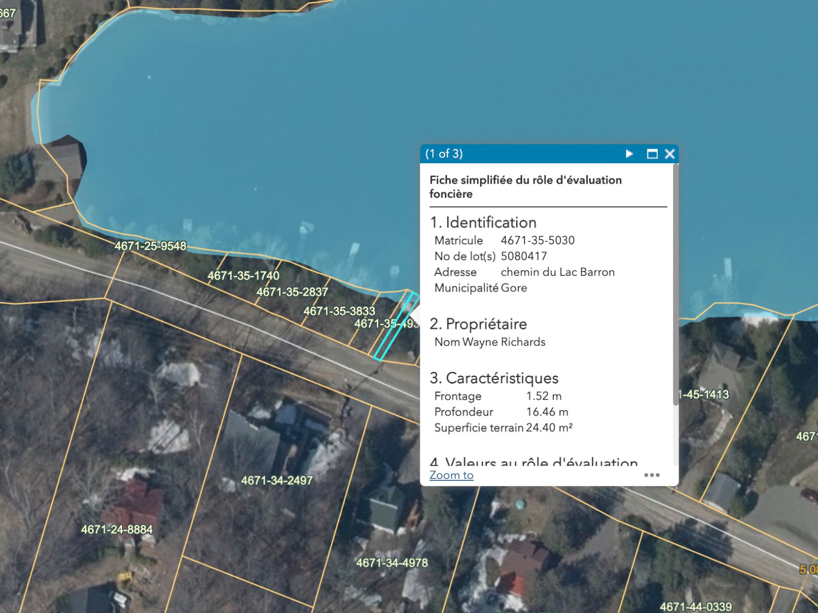
Task: Click the Zoom to link
Action: point(451,475)
